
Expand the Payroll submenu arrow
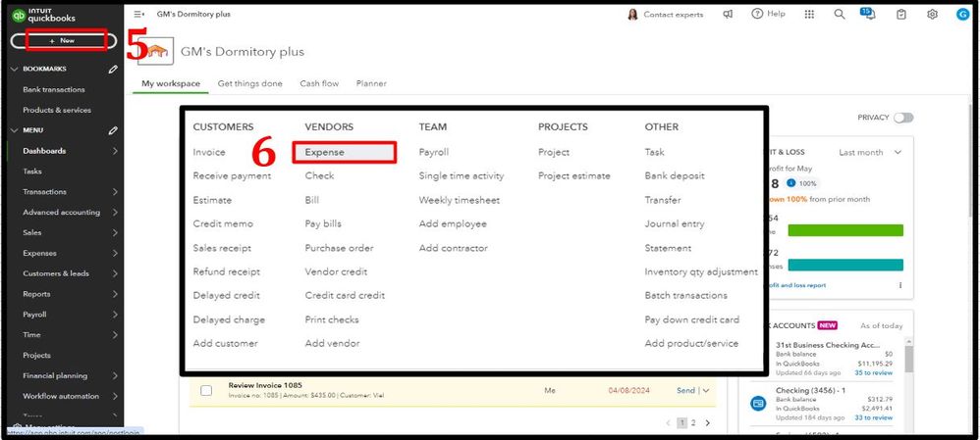(x=115, y=315)
